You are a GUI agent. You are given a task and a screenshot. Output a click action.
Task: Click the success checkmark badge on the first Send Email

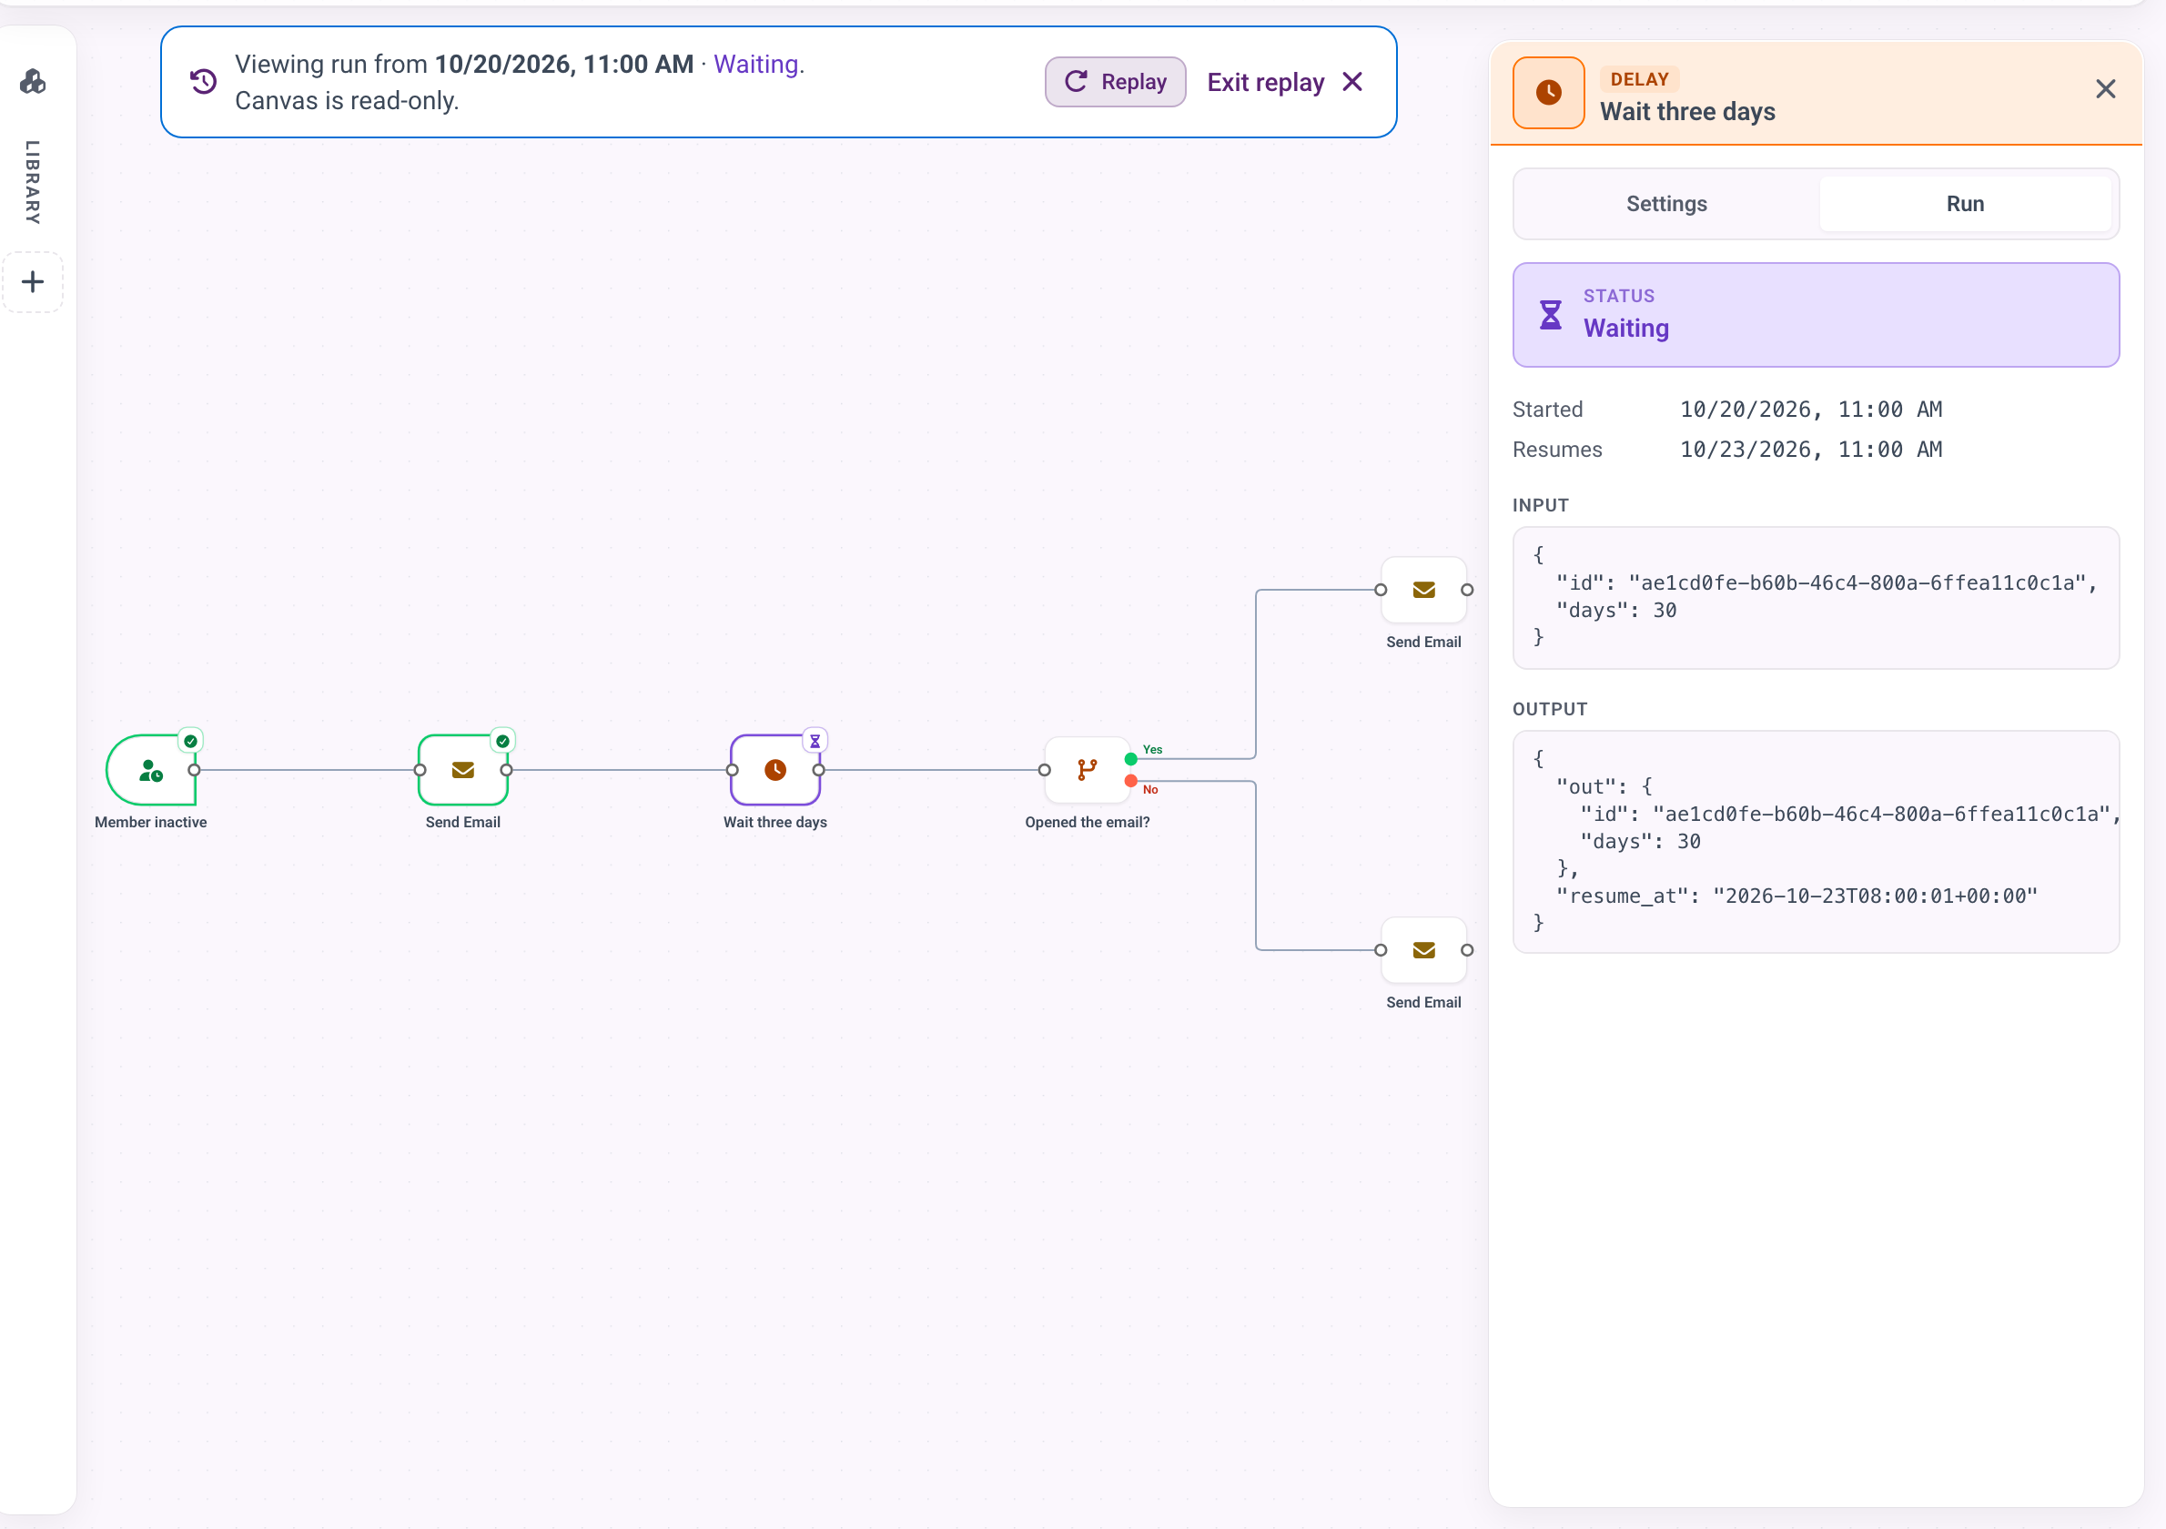coord(502,742)
